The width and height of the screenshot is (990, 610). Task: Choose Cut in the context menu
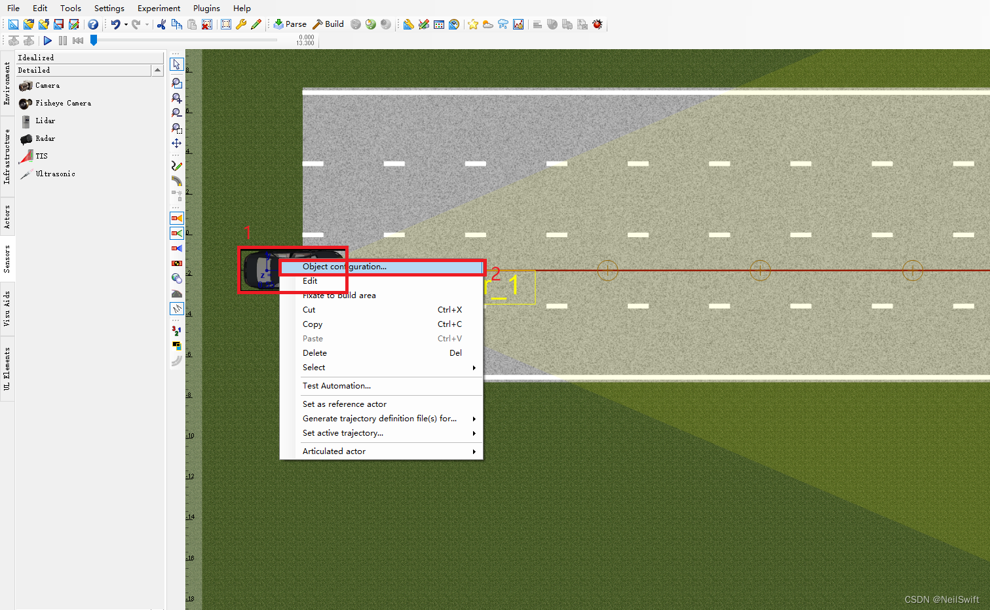(x=381, y=310)
